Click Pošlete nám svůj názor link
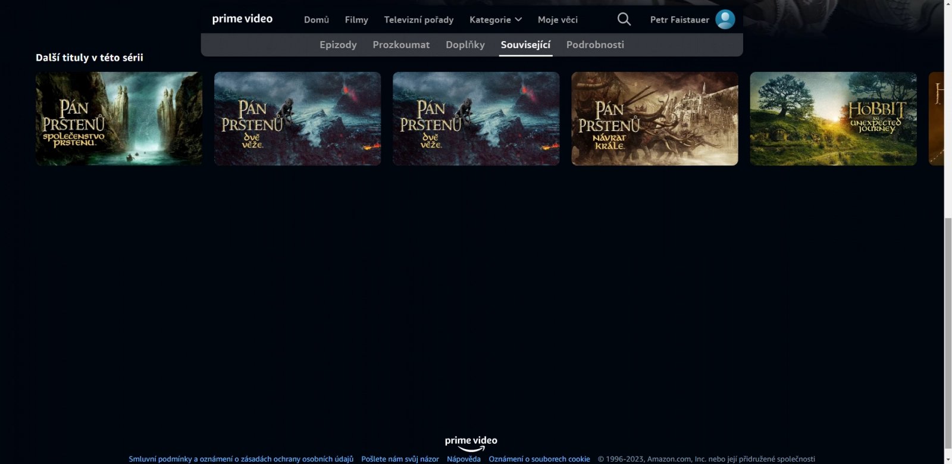The height and width of the screenshot is (464, 952). tap(400, 459)
